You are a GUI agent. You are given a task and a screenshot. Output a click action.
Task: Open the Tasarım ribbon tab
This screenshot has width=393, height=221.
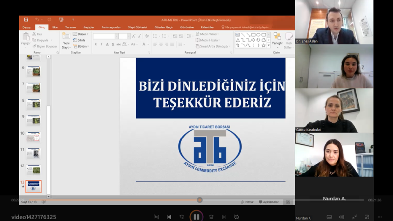(x=70, y=28)
